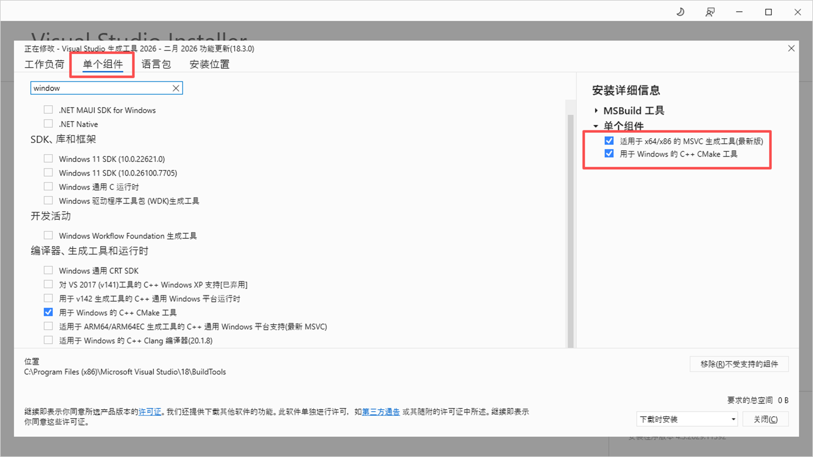
Task: Select the 单个组件 tab
Action: 102,64
